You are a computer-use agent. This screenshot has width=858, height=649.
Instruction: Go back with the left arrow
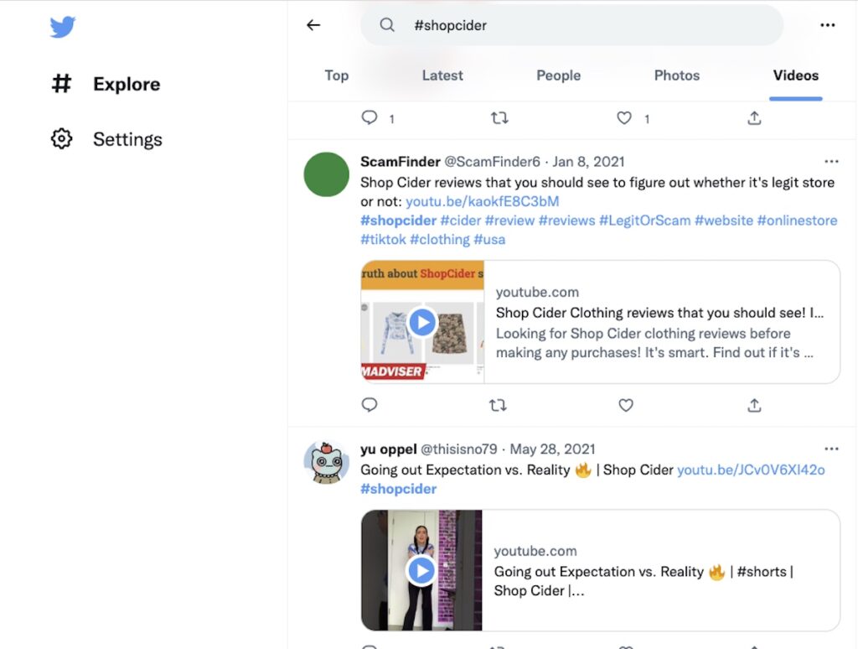pos(313,25)
